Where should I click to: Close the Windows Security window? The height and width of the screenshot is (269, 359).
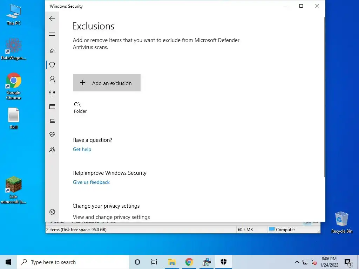point(317,6)
